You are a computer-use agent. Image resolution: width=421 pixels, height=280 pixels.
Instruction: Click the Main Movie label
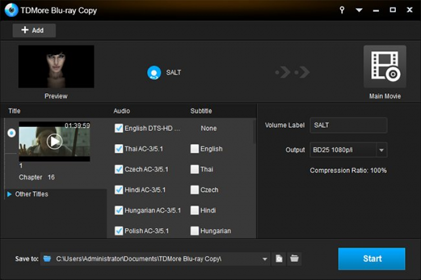point(385,96)
